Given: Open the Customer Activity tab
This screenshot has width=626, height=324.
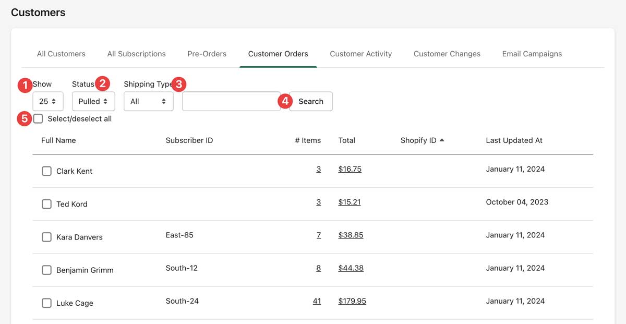Looking at the screenshot, I should tap(360, 54).
